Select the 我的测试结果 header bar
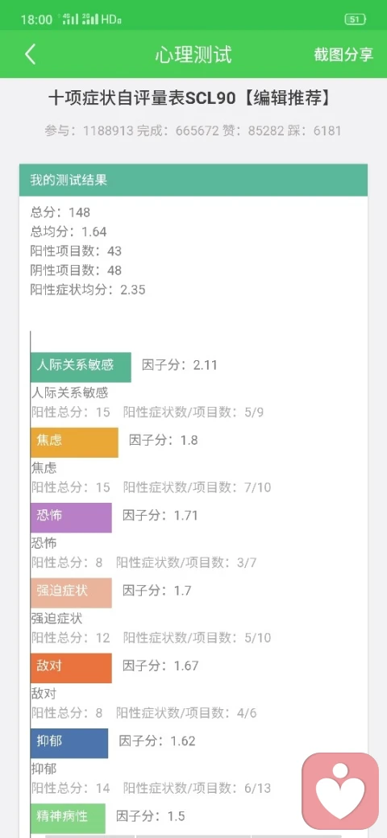Screen dimensions: 387x838 point(193,180)
